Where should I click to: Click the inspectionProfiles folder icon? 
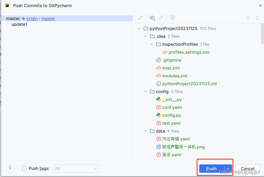click(158, 44)
